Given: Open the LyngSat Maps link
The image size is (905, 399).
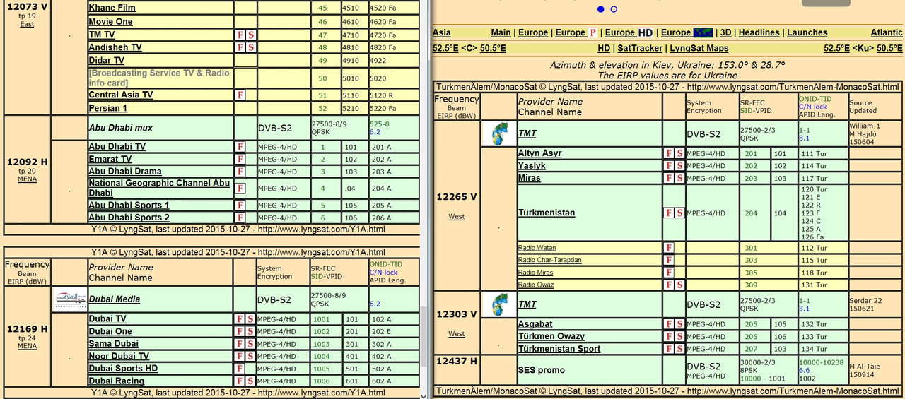Looking at the screenshot, I should click(699, 48).
